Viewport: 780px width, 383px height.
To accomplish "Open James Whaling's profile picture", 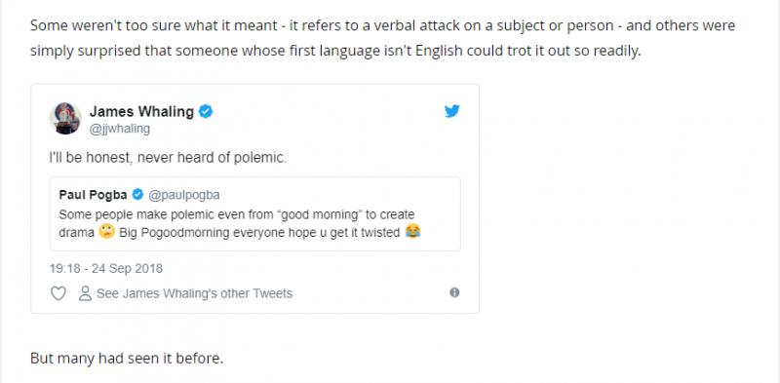I will 65,118.
